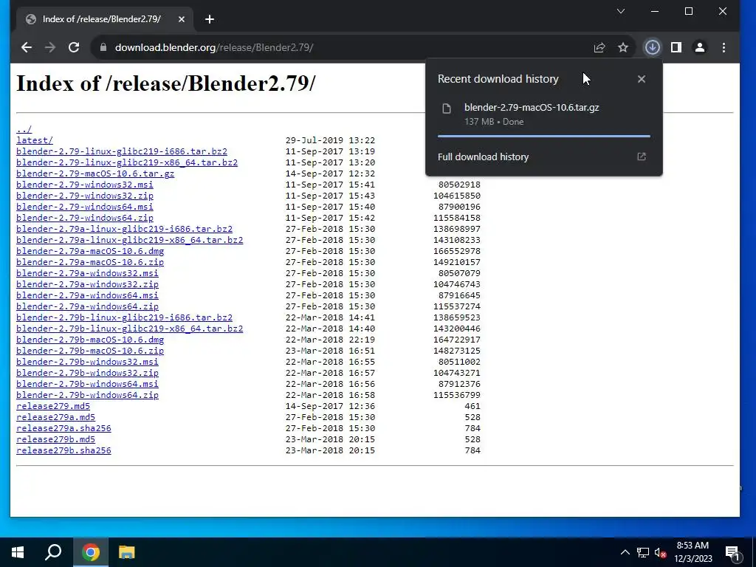Download blender-2.79b-linux-glibc219-i686.tar.bz2

click(x=124, y=317)
